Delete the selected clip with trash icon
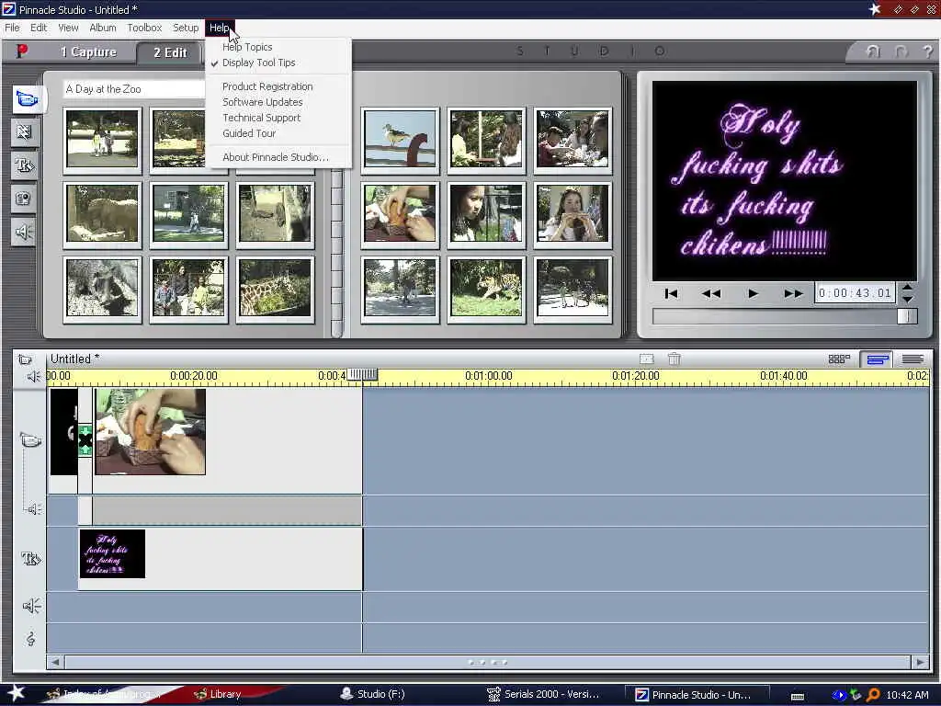This screenshot has height=706, width=941. coord(674,359)
